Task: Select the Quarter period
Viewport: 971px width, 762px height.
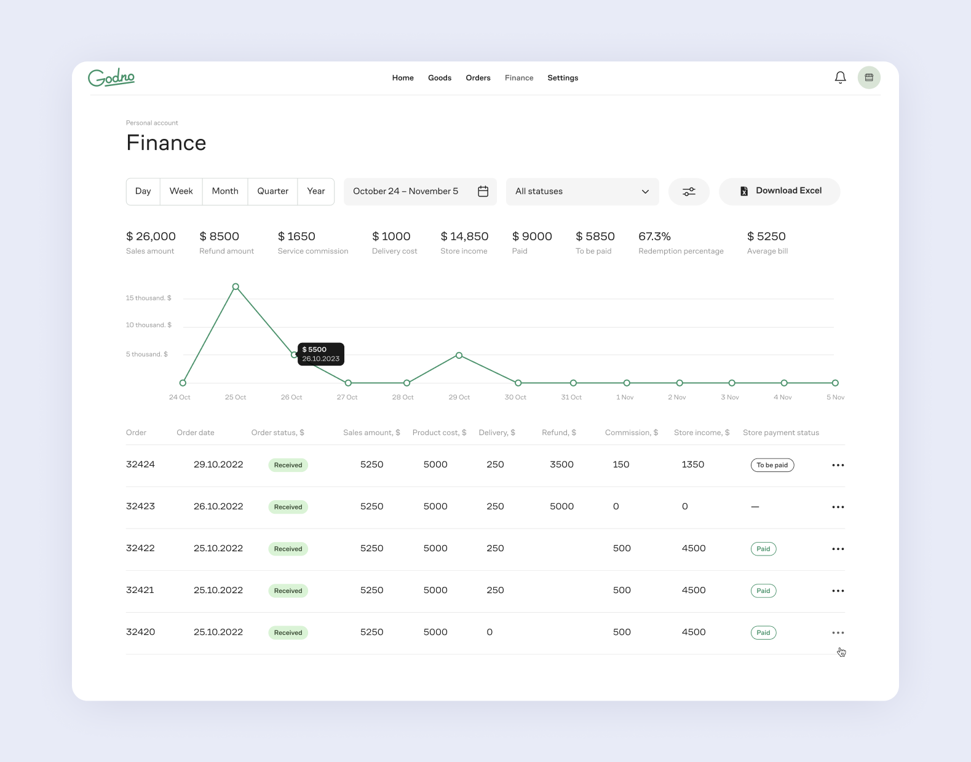Action: [x=273, y=192]
